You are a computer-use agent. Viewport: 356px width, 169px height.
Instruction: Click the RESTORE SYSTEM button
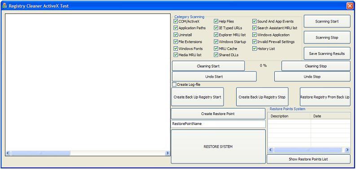[x=218, y=147]
